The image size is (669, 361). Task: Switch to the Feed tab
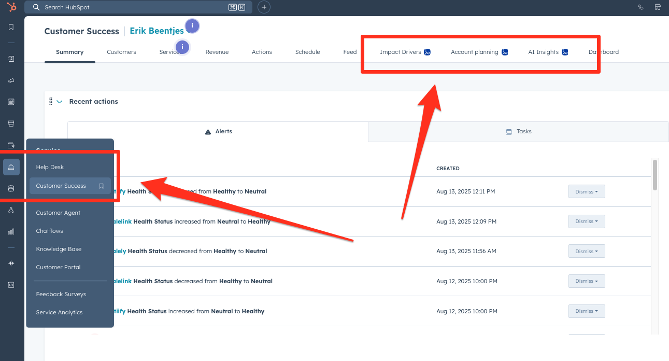pos(350,52)
